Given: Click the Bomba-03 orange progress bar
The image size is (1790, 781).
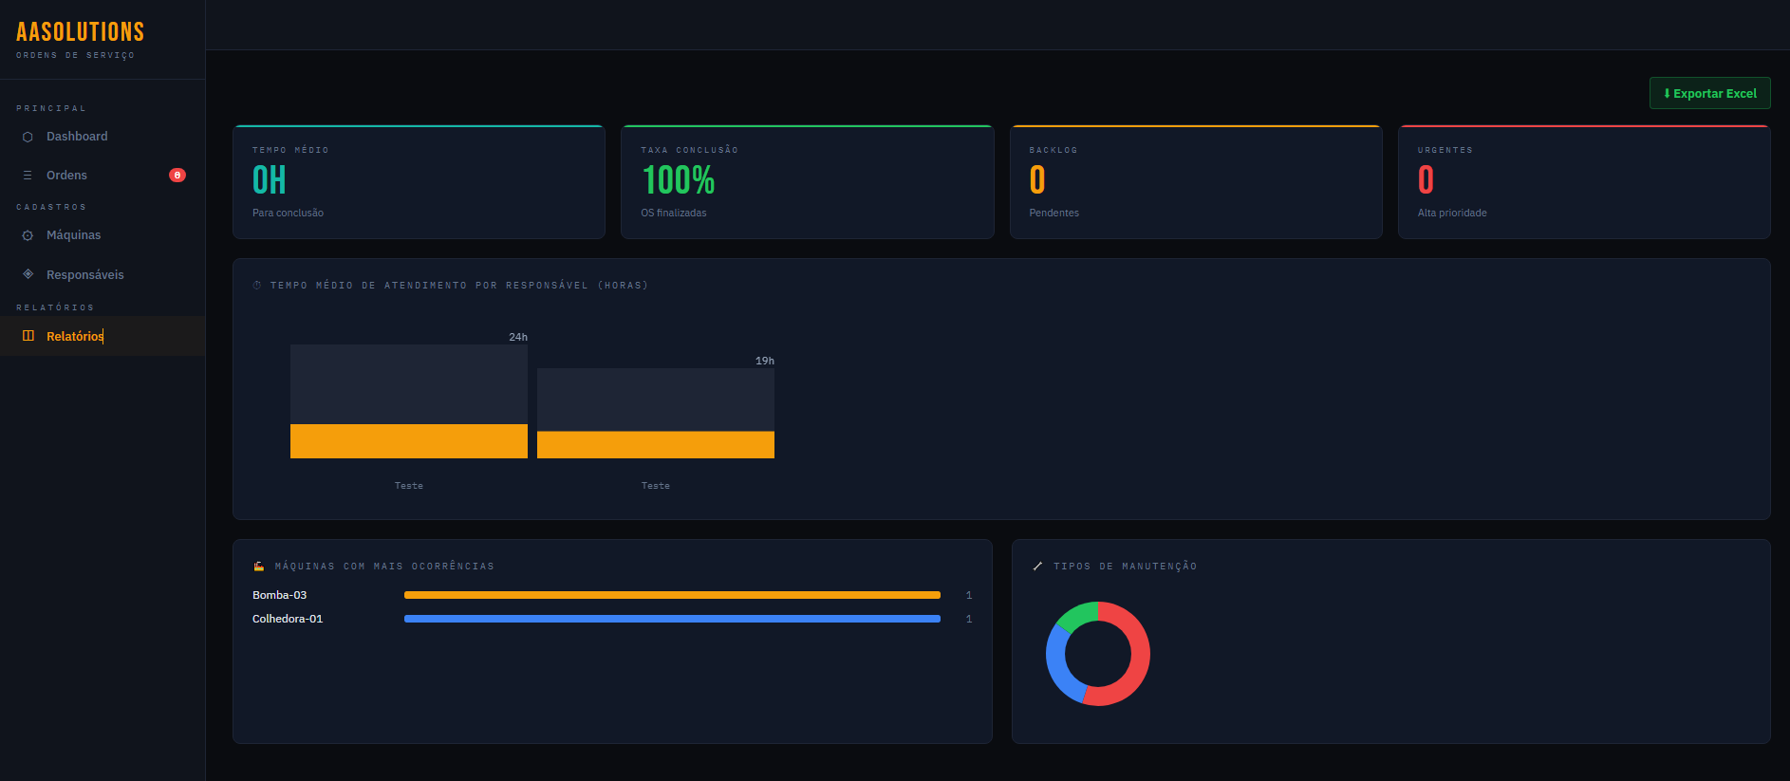Looking at the screenshot, I should (672, 595).
